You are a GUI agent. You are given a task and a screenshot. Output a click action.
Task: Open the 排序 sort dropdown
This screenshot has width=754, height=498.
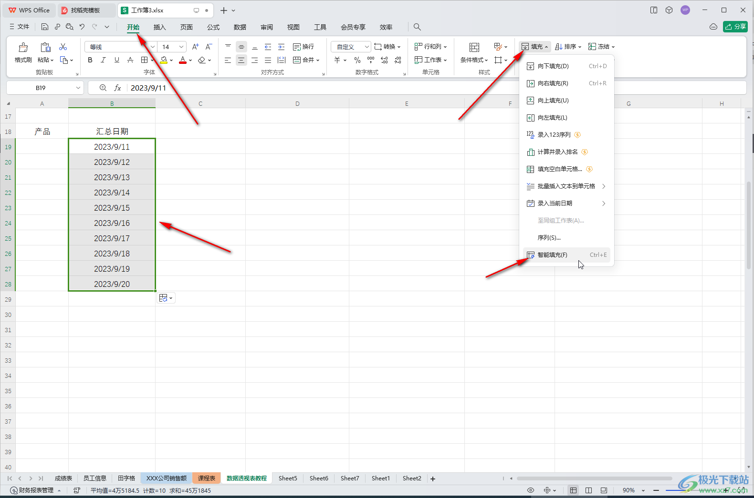pyautogui.click(x=568, y=47)
